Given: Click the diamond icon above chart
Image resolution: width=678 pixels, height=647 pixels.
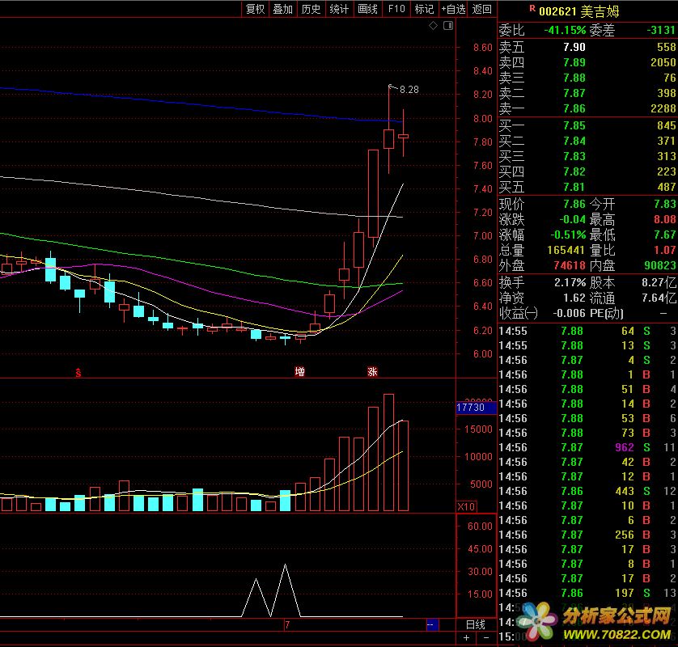Looking at the screenshot, I should pyautogui.click(x=434, y=26).
